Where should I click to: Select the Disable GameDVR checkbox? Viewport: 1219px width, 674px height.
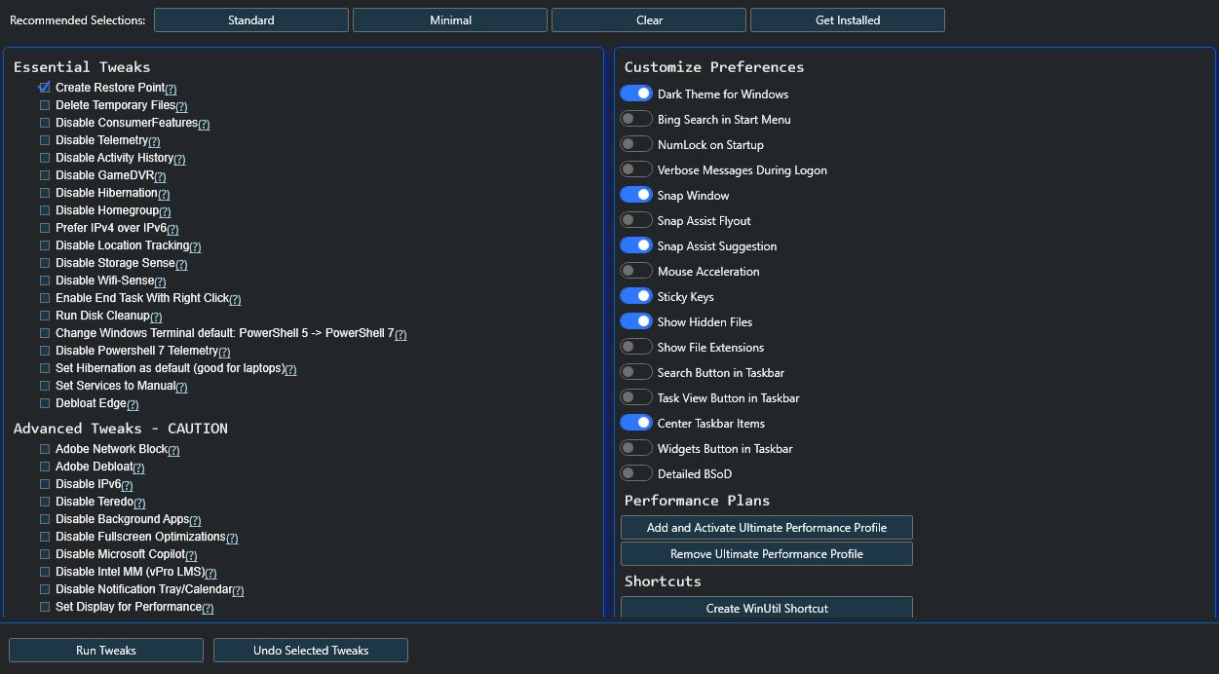coord(45,175)
